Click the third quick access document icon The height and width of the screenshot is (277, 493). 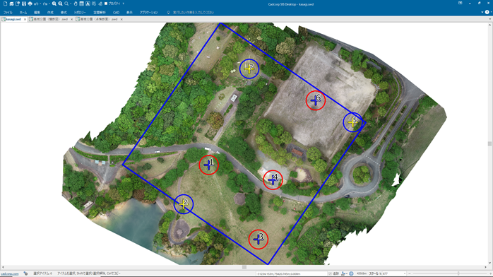coord(18,4)
